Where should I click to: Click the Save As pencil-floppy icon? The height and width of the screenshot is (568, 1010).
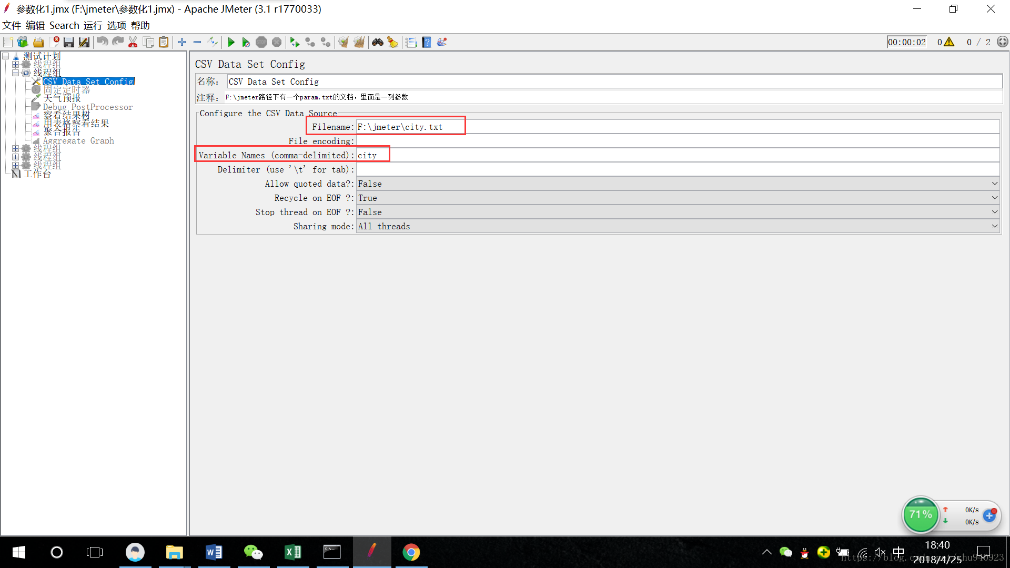point(84,42)
